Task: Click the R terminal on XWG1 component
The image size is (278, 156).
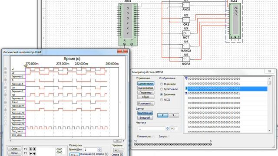Action: click(124, 44)
